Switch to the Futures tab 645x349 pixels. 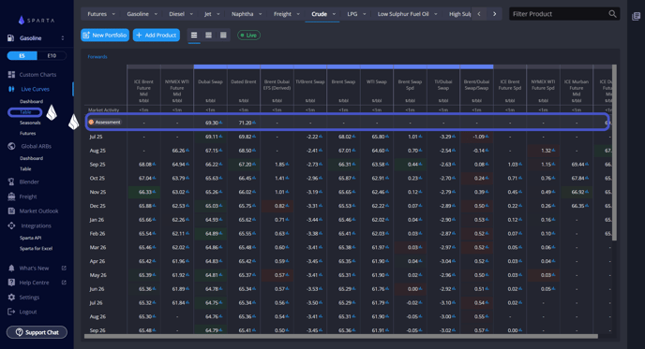click(x=97, y=14)
